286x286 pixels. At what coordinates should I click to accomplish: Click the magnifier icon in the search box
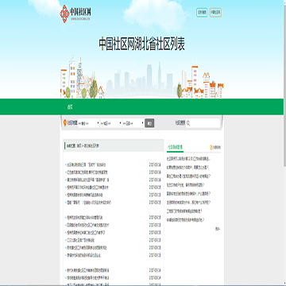(x=188, y=123)
